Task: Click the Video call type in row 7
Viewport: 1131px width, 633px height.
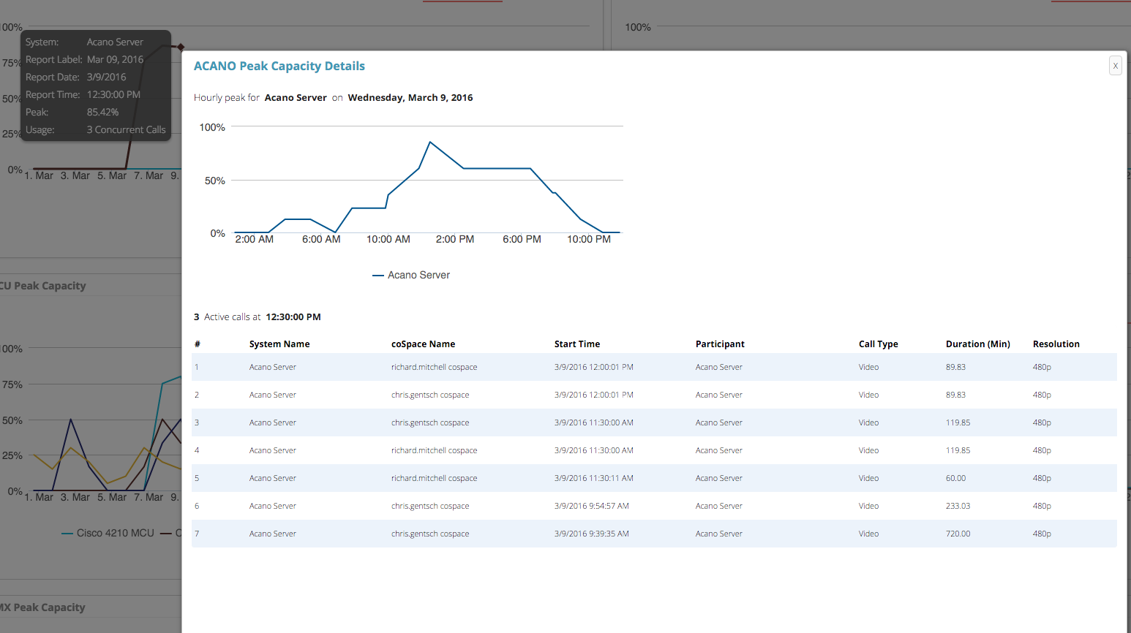Action: pyautogui.click(x=868, y=534)
